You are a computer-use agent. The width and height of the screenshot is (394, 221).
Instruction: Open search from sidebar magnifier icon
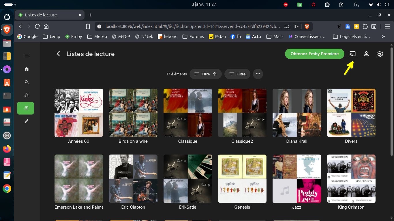pyautogui.click(x=27, y=82)
